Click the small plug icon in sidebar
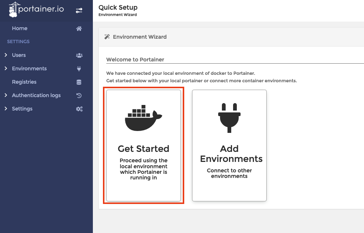The width and height of the screenshot is (364, 233). click(x=79, y=69)
